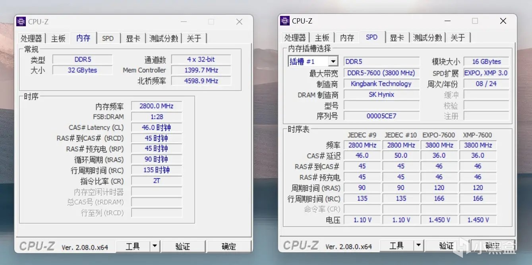This screenshot has width=532, height=265.
Task: Click 验证 button in left window
Action: pos(183,246)
